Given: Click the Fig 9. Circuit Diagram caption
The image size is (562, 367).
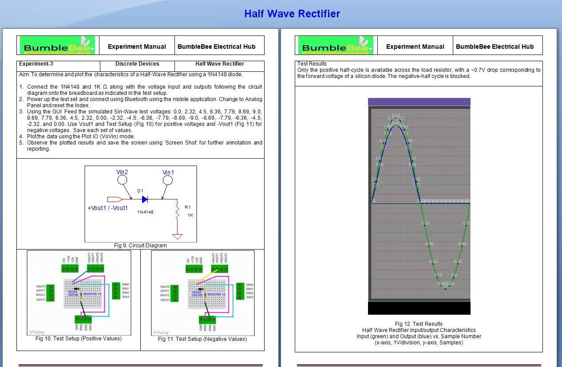Looking at the screenshot, I should pyautogui.click(x=140, y=246).
